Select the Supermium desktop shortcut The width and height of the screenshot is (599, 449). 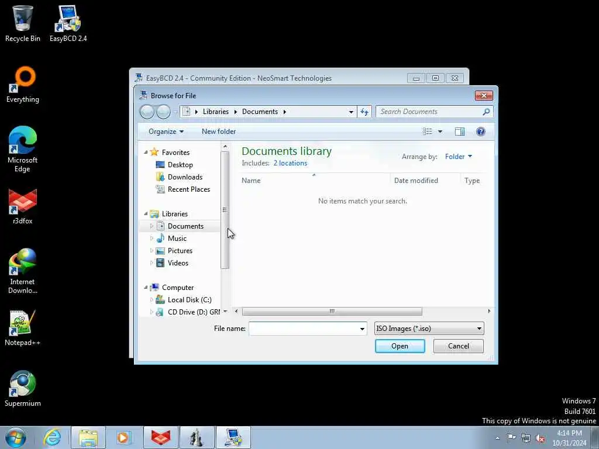click(x=23, y=389)
